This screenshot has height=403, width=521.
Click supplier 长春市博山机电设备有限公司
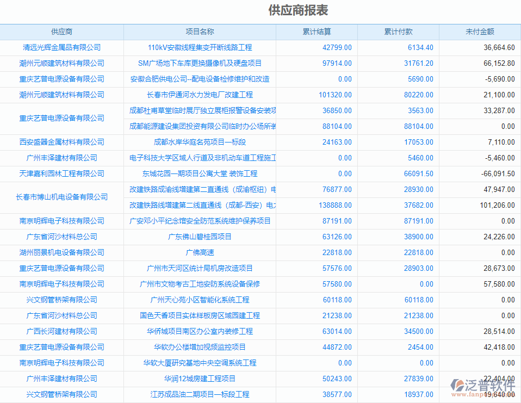tap(61, 197)
